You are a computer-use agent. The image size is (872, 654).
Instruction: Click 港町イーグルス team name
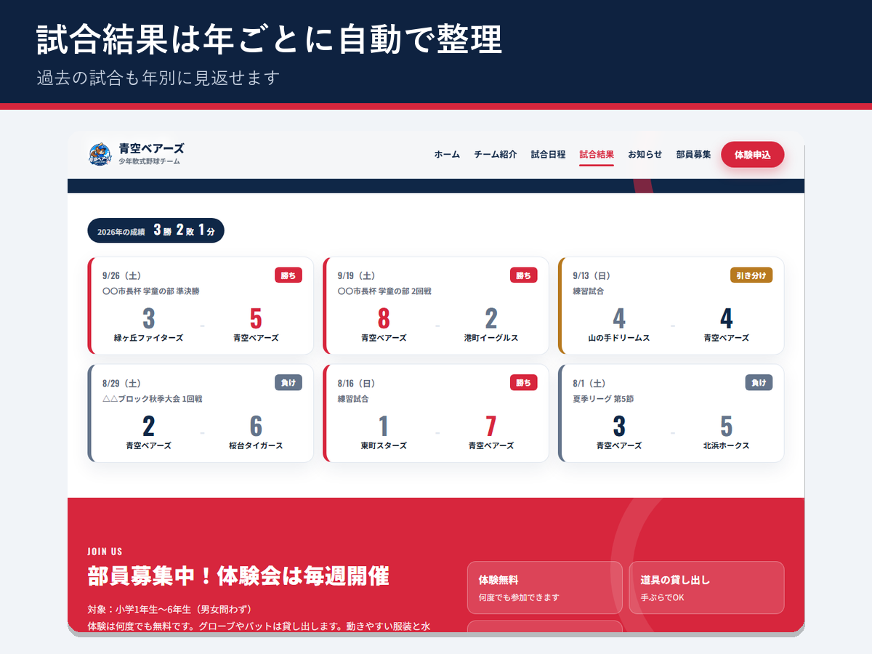tap(491, 338)
